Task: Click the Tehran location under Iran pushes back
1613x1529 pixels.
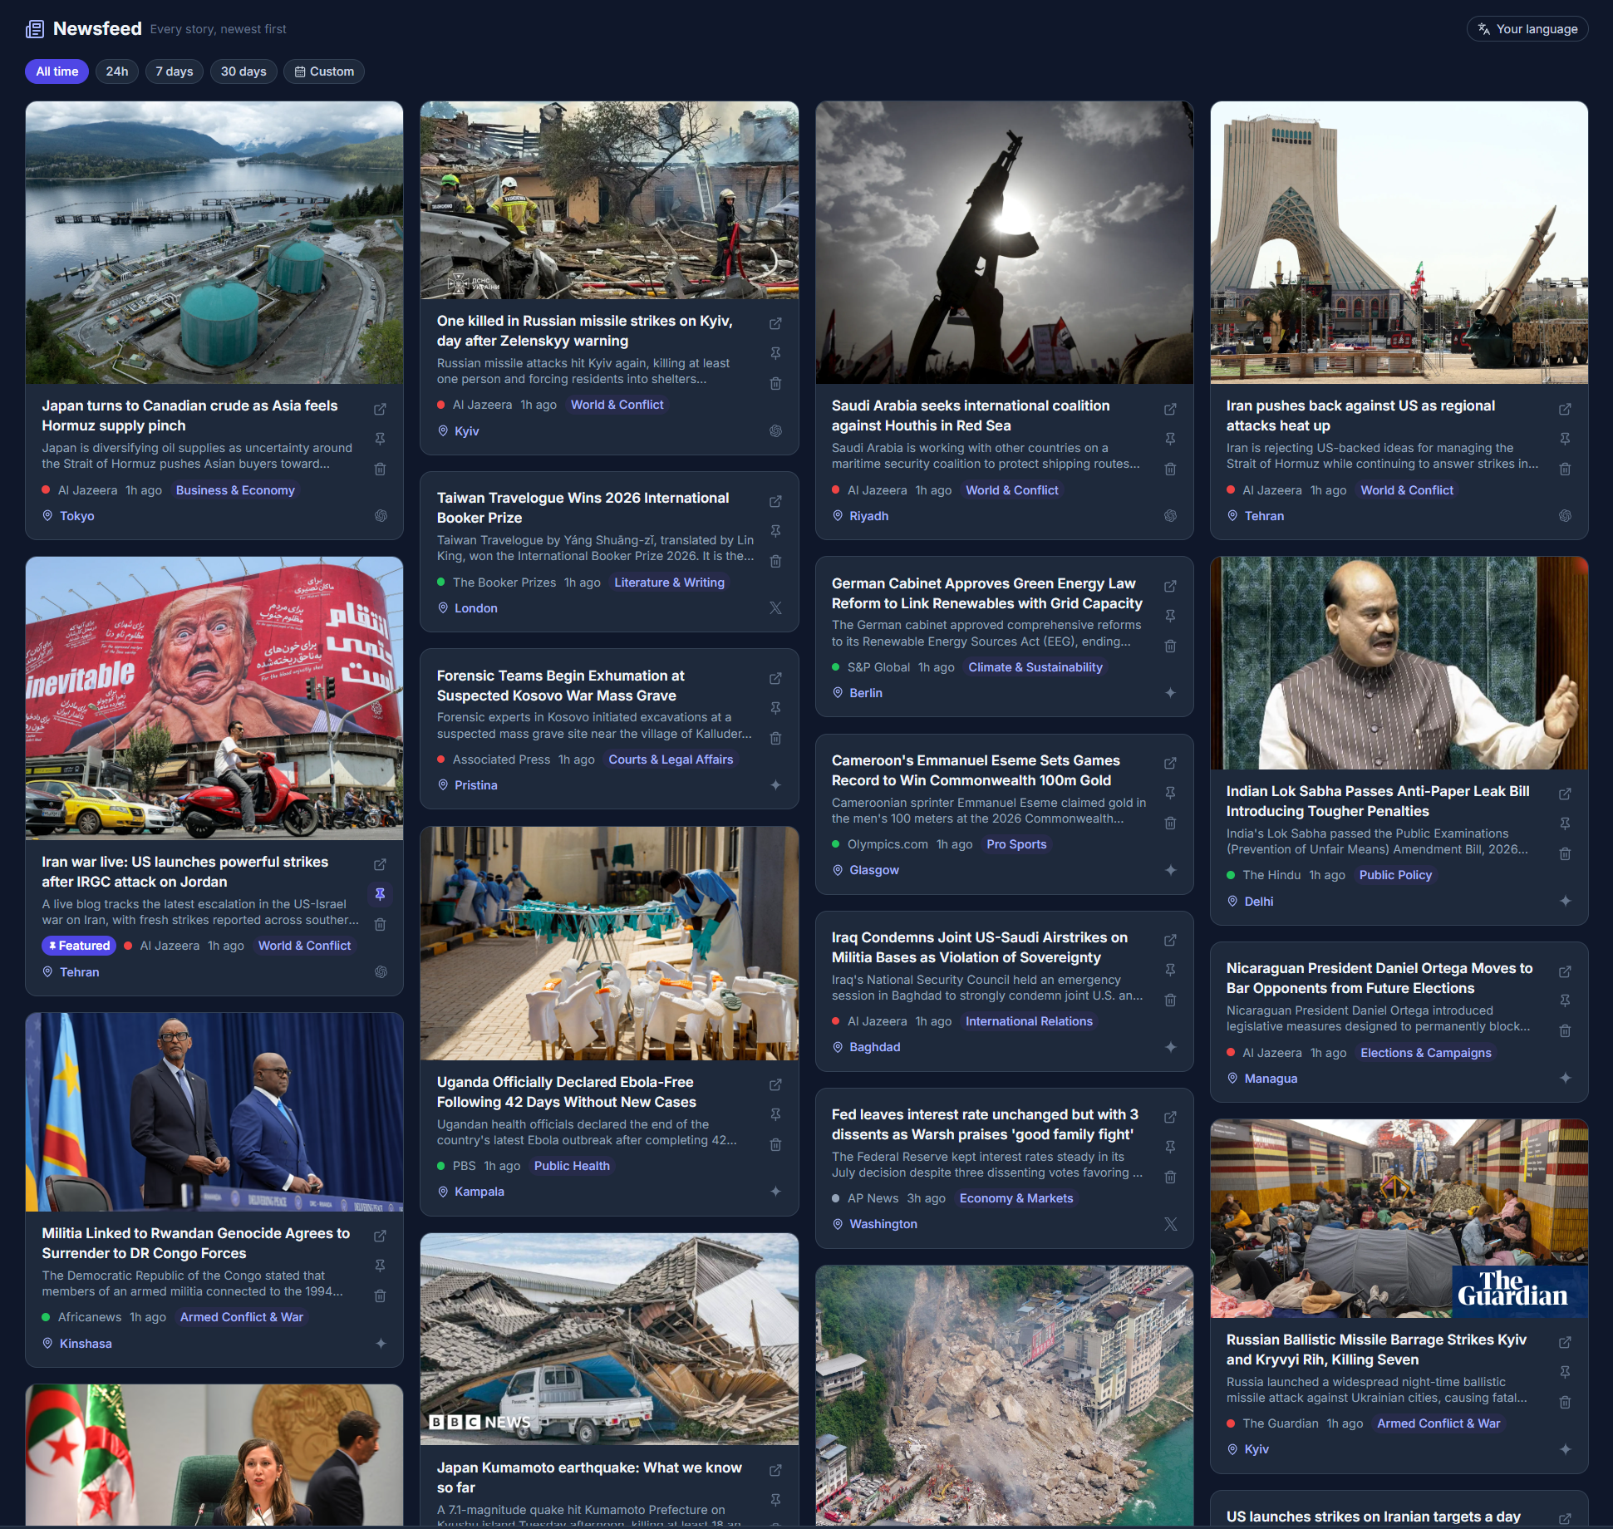Action: pyautogui.click(x=1264, y=516)
